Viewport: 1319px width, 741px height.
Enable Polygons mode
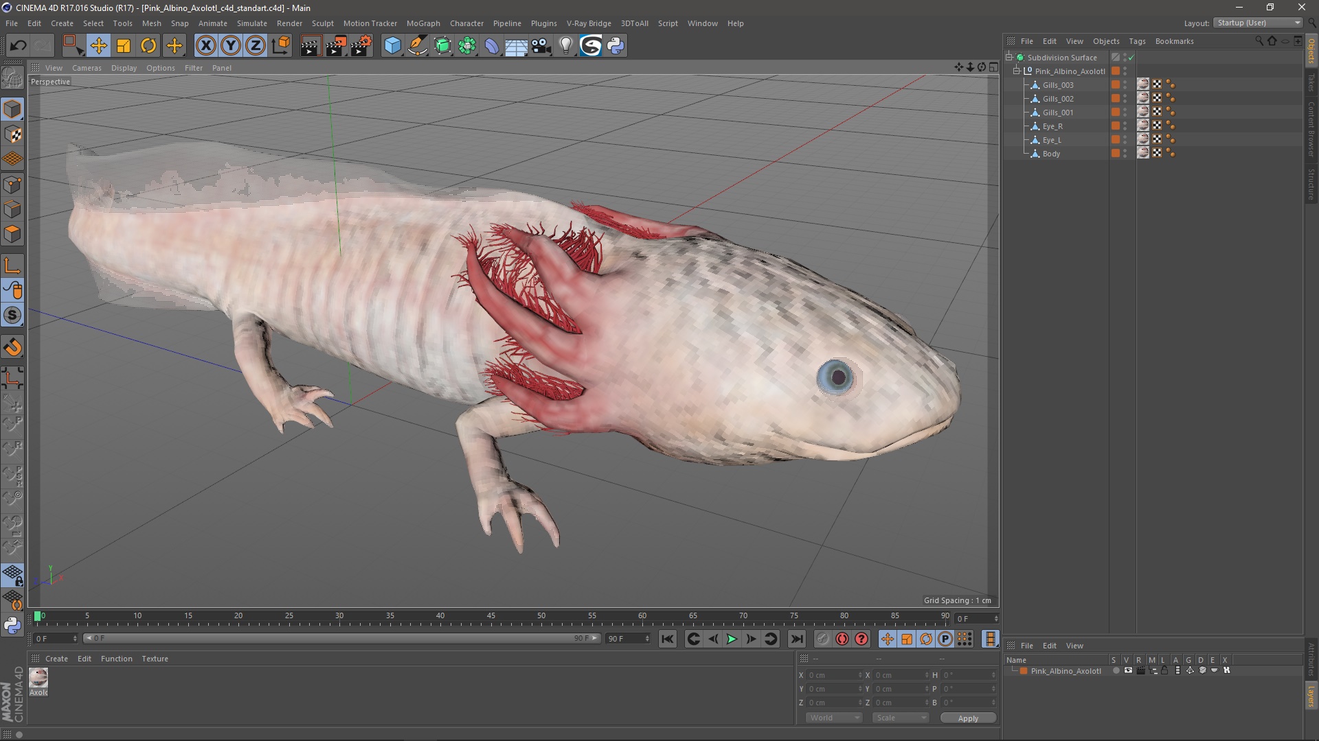[12, 233]
